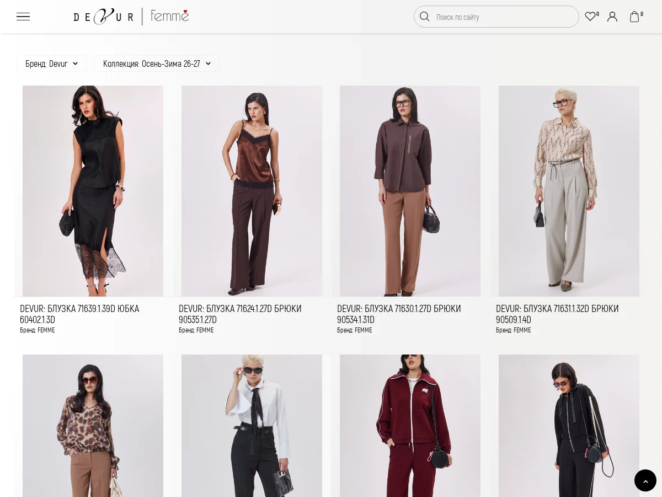The image size is (662, 497).
Task: Click Бренд: FEMME under product 71630.1.27D
Action: pyautogui.click(x=355, y=330)
